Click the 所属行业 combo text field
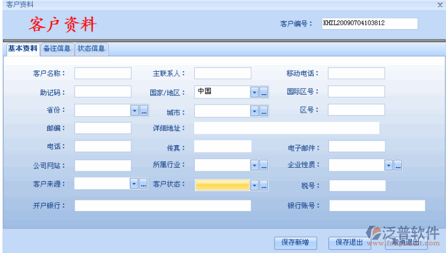 coord(223,165)
